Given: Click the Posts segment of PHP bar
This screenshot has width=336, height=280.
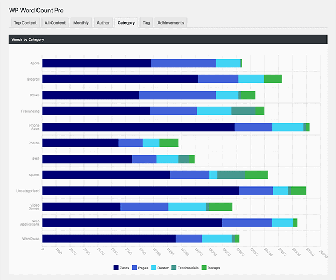Looking at the screenshot, I should click(87, 159).
